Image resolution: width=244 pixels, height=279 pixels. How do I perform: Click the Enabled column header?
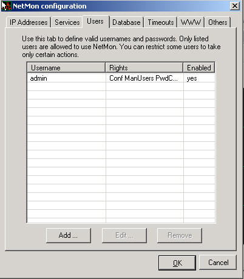(x=199, y=68)
